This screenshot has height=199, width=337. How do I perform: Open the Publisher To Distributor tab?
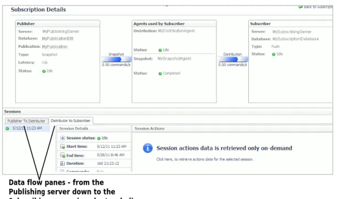pos(26,121)
